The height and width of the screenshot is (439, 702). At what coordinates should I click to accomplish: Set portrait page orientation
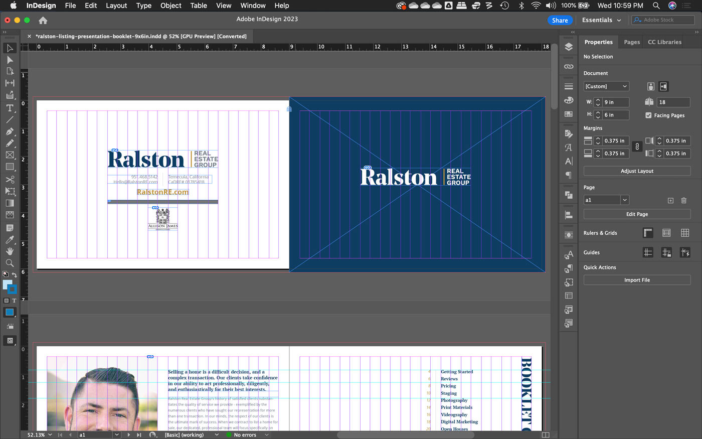651,86
